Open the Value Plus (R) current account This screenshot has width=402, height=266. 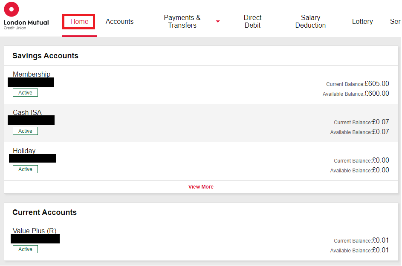click(x=35, y=231)
